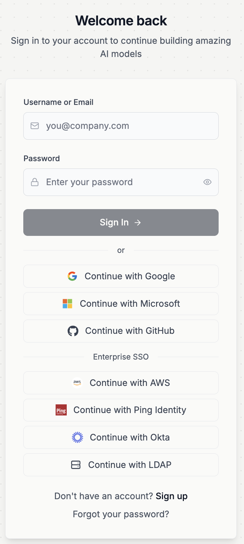
Task: Click the lock icon in password field
Action: pyautogui.click(x=35, y=182)
